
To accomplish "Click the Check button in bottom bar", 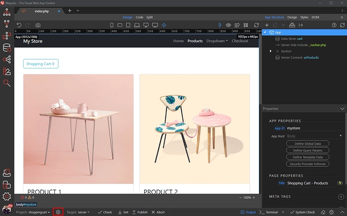I will (105, 212).
